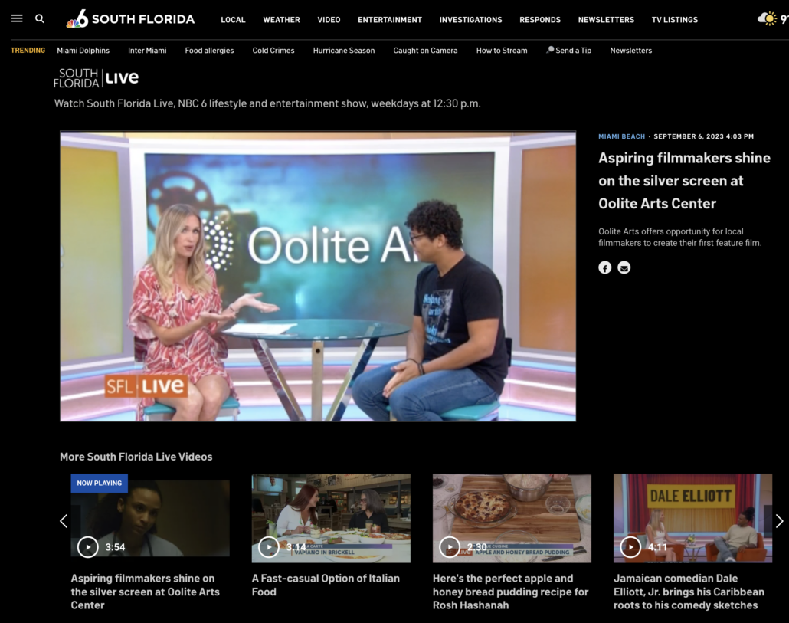Share the article via the email icon

pos(624,267)
